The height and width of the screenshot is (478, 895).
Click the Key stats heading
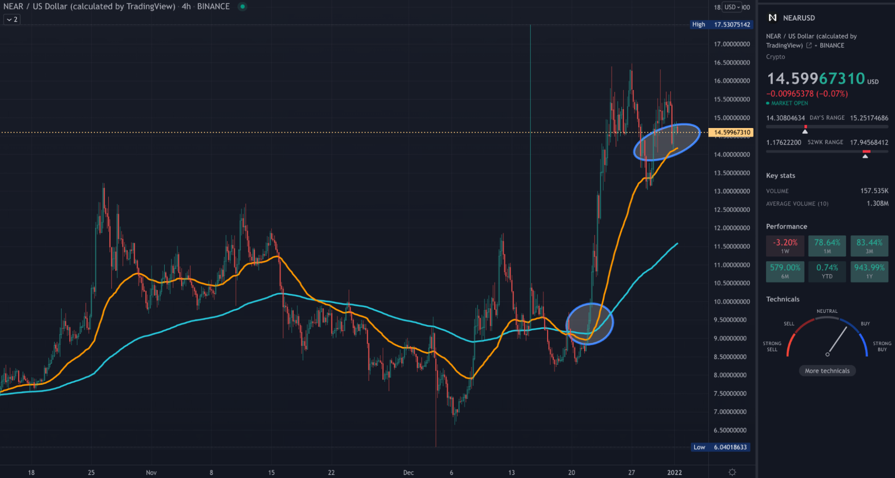(x=780, y=175)
